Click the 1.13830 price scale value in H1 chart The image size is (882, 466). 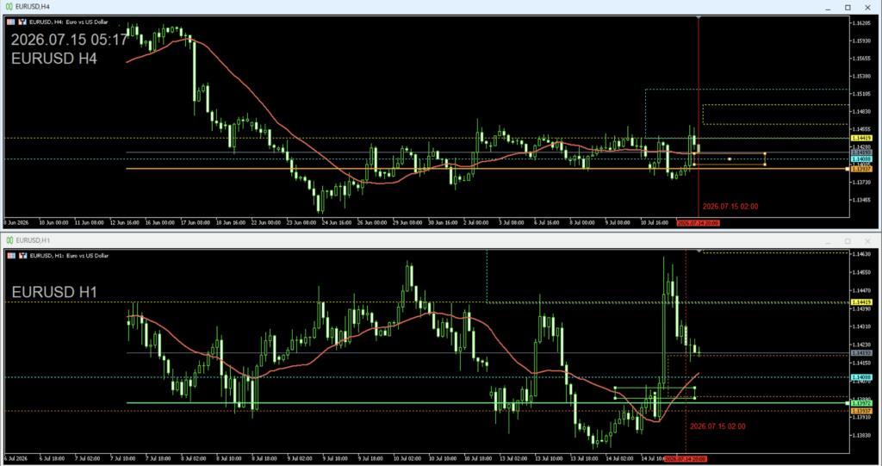pos(861,435)
